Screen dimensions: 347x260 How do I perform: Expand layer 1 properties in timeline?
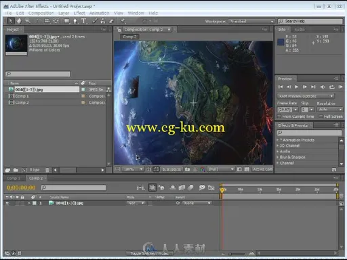(x=29, y=203)
